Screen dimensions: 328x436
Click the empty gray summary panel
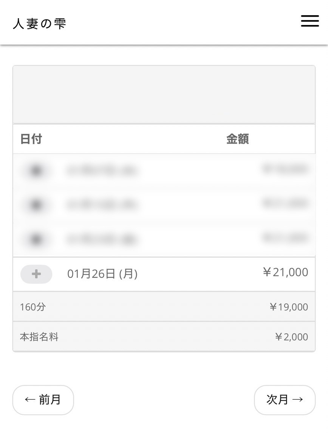[164, 95]
